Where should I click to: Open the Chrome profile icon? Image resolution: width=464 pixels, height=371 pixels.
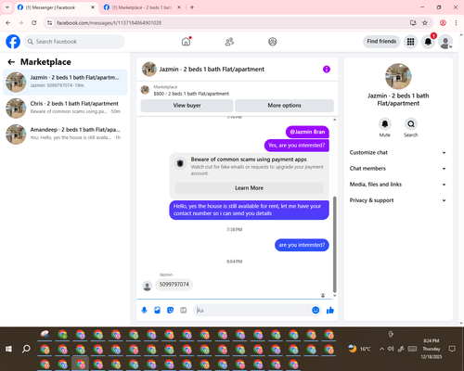click(x=443, y=22)
